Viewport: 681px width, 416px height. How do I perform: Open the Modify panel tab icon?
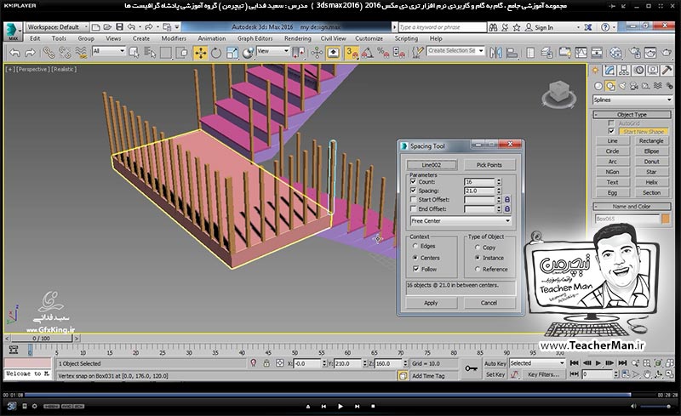(609, 71)
